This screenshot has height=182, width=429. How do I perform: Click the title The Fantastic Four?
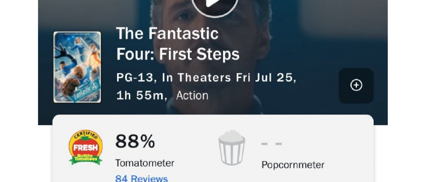[167, 33]
